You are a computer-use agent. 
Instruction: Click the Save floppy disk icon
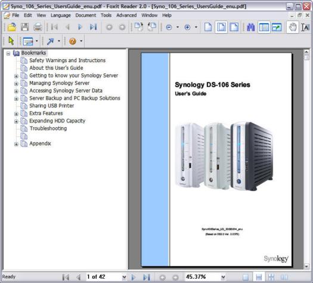click(x=25, y=27)
